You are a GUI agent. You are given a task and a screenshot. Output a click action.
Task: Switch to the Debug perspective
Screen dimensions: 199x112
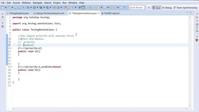tap(167, 8)
